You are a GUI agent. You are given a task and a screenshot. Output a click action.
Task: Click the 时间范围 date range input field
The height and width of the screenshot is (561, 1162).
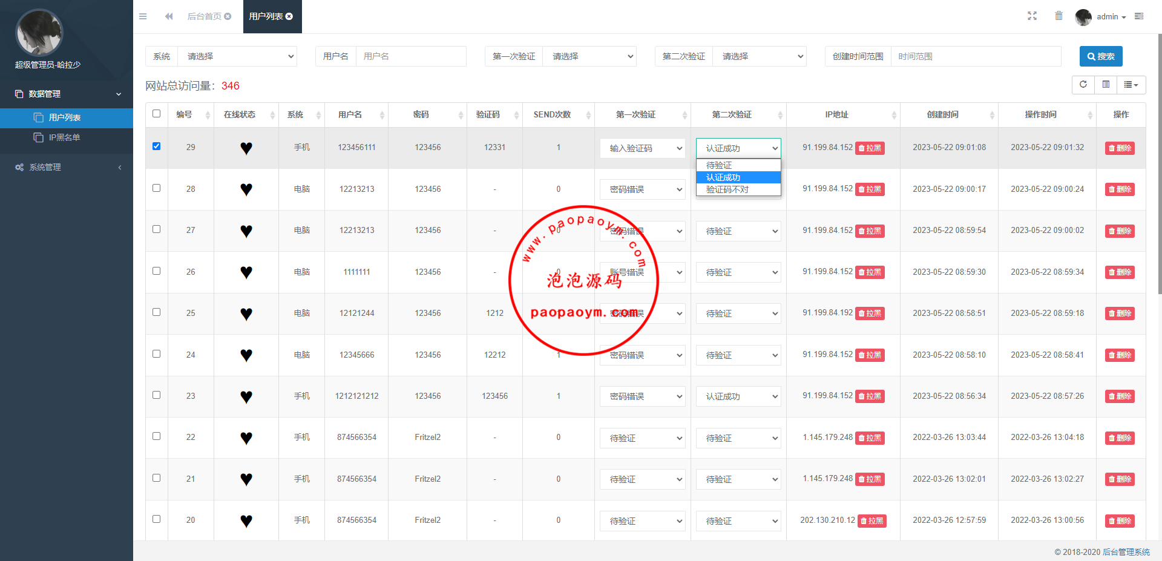tap(975, 56)
